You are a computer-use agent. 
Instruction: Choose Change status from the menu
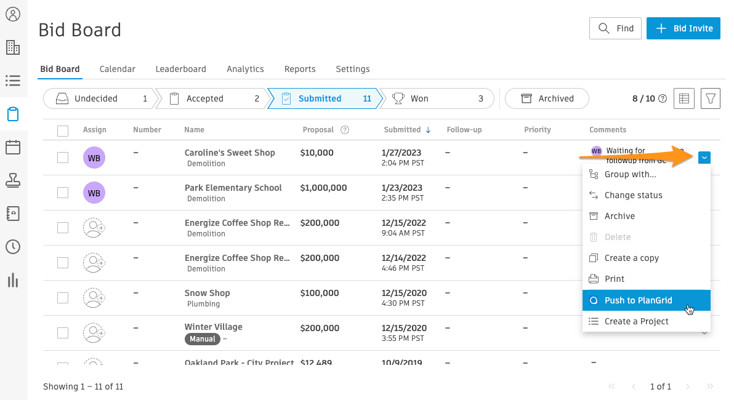tap(646, 195)
